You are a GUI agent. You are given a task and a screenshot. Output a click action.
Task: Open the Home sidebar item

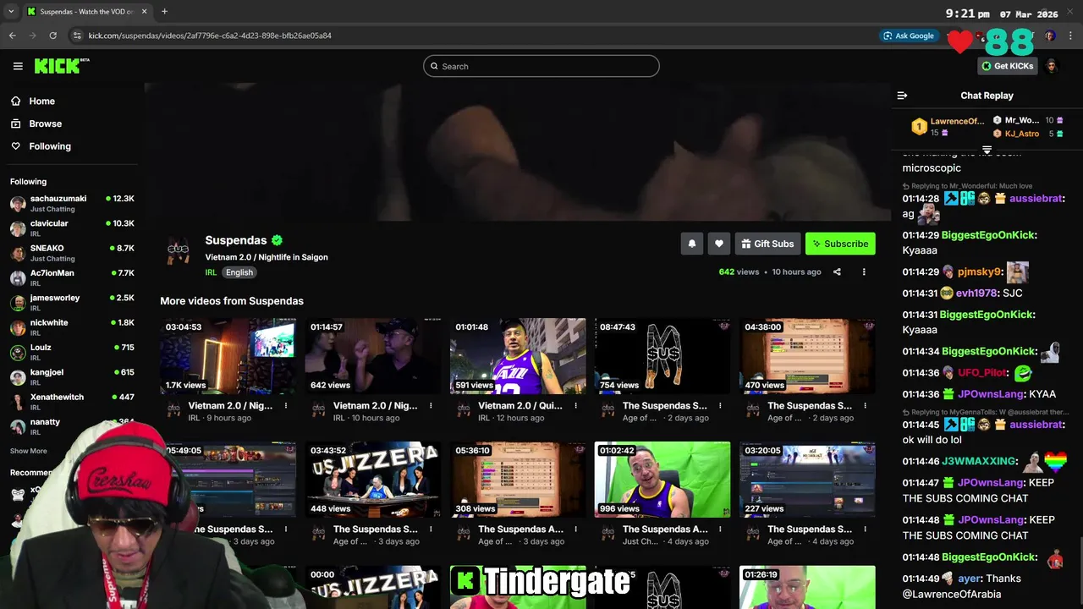[41, 101]
